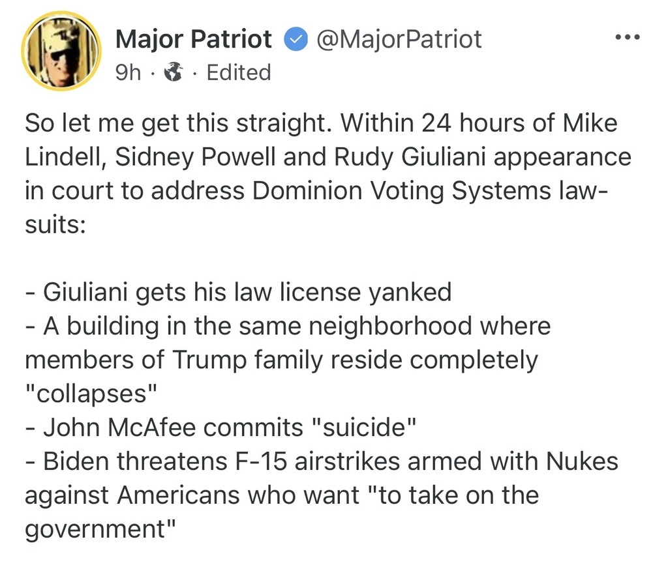Click the final quoted word "government"

(x=101, y=529)
